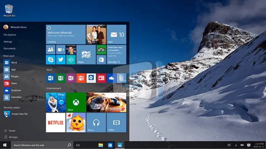Open the red News tile under Work
This screenshot has height=149, width=266.
pos(101,78)
